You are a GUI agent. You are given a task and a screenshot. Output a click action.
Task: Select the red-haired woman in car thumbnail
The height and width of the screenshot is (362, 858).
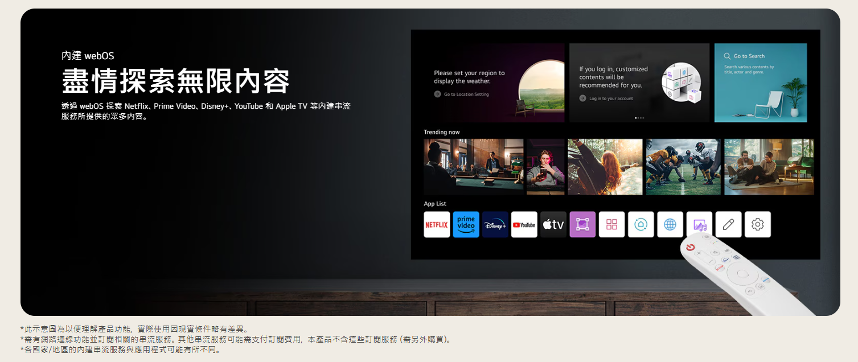click(x=605, y=167)
